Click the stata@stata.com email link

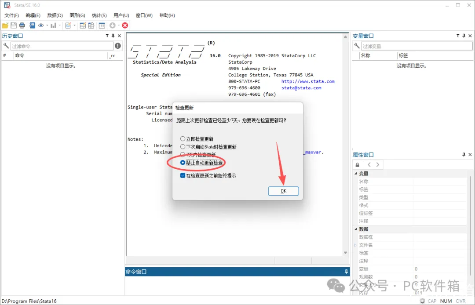coord(301,88)
